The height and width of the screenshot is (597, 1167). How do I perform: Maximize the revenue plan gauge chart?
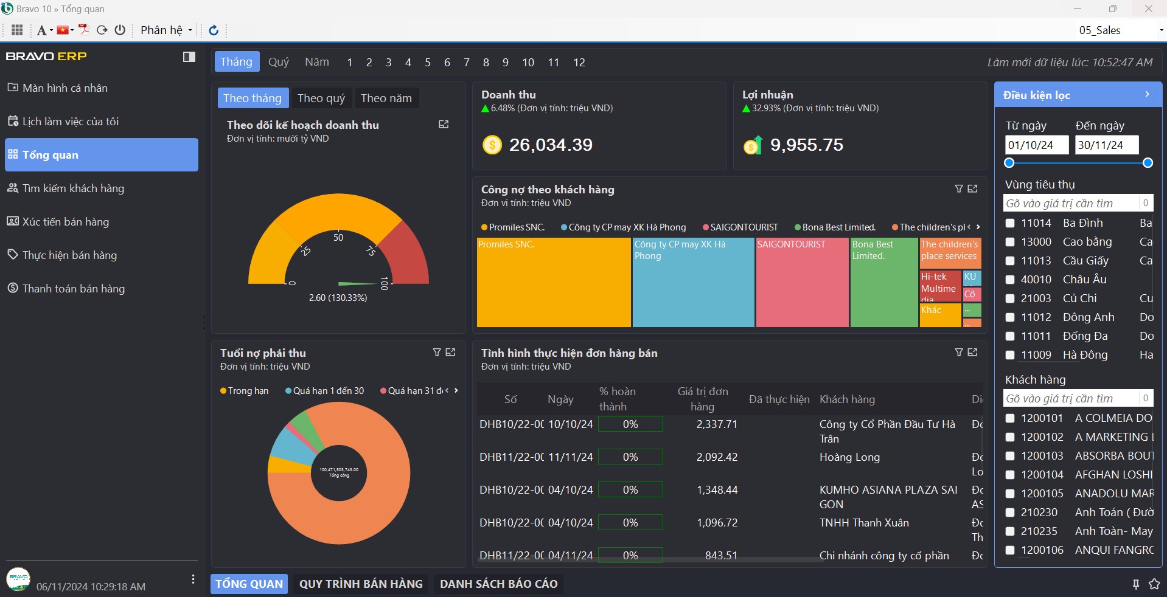[444, 124]
